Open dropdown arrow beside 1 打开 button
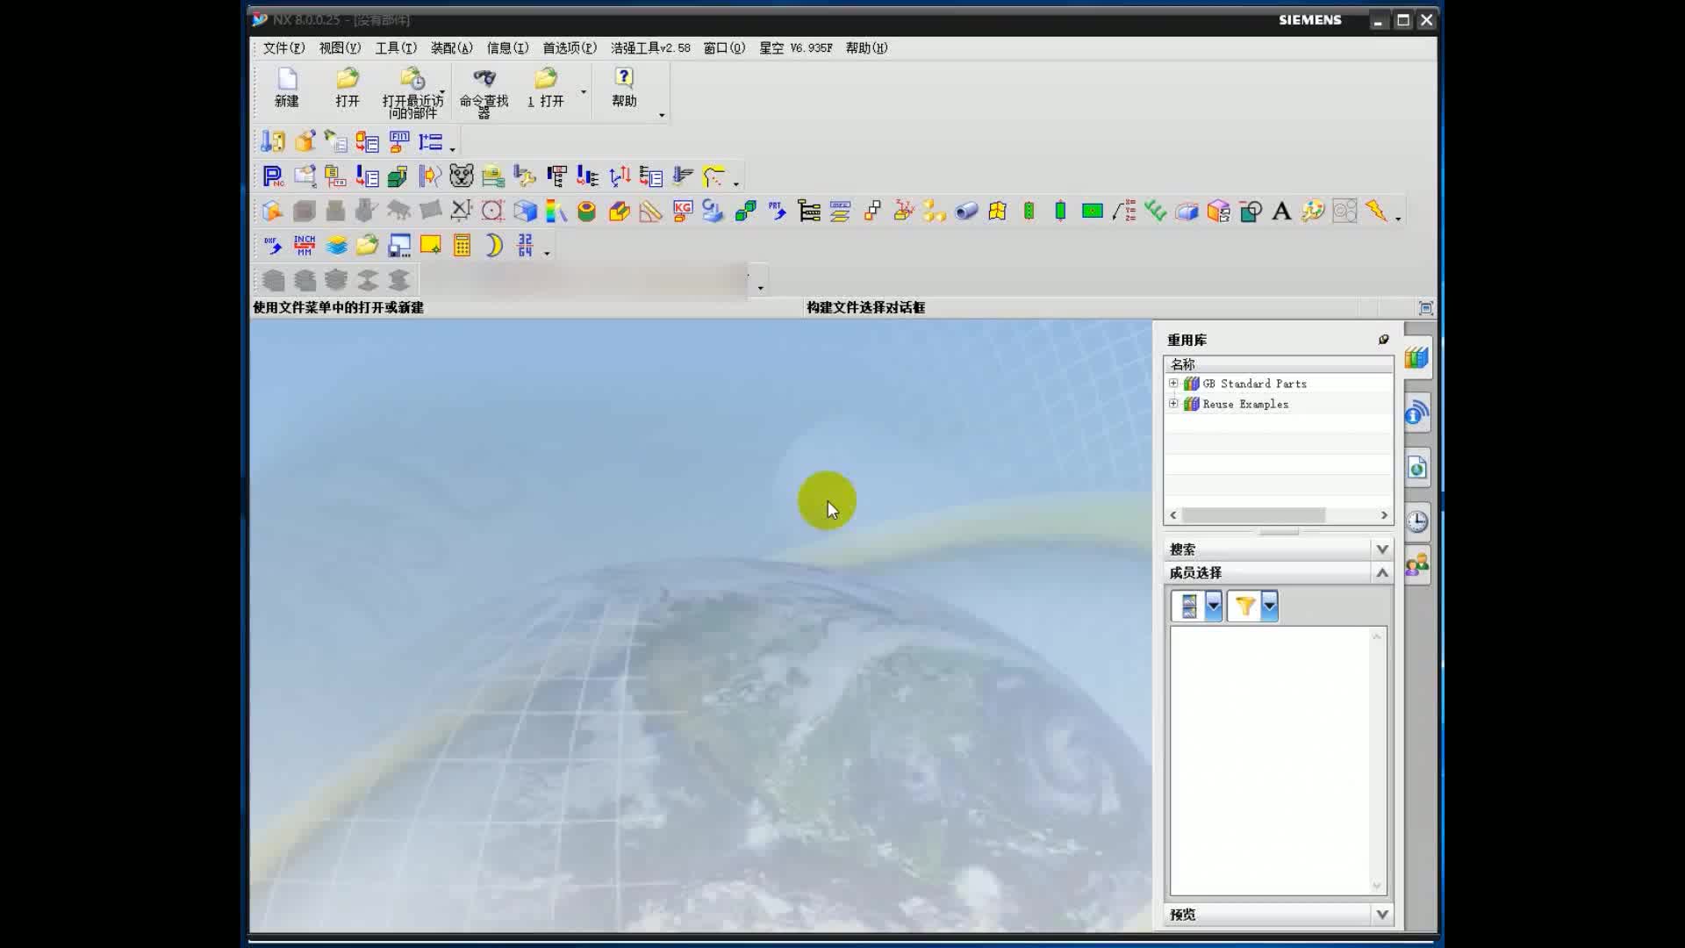The width and height of the screenshot is (1685, 948). [583, 91]
